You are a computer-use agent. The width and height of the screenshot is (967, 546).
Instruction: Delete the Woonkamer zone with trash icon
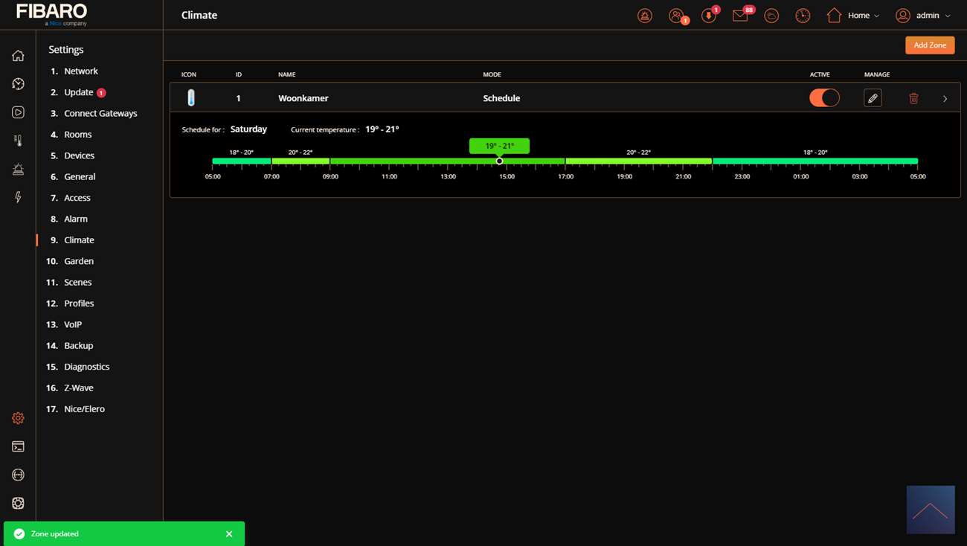[x=913, y=98]
